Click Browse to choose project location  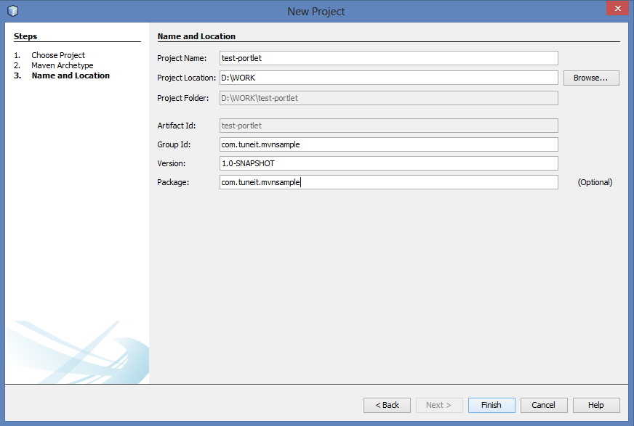click(590, 78)
